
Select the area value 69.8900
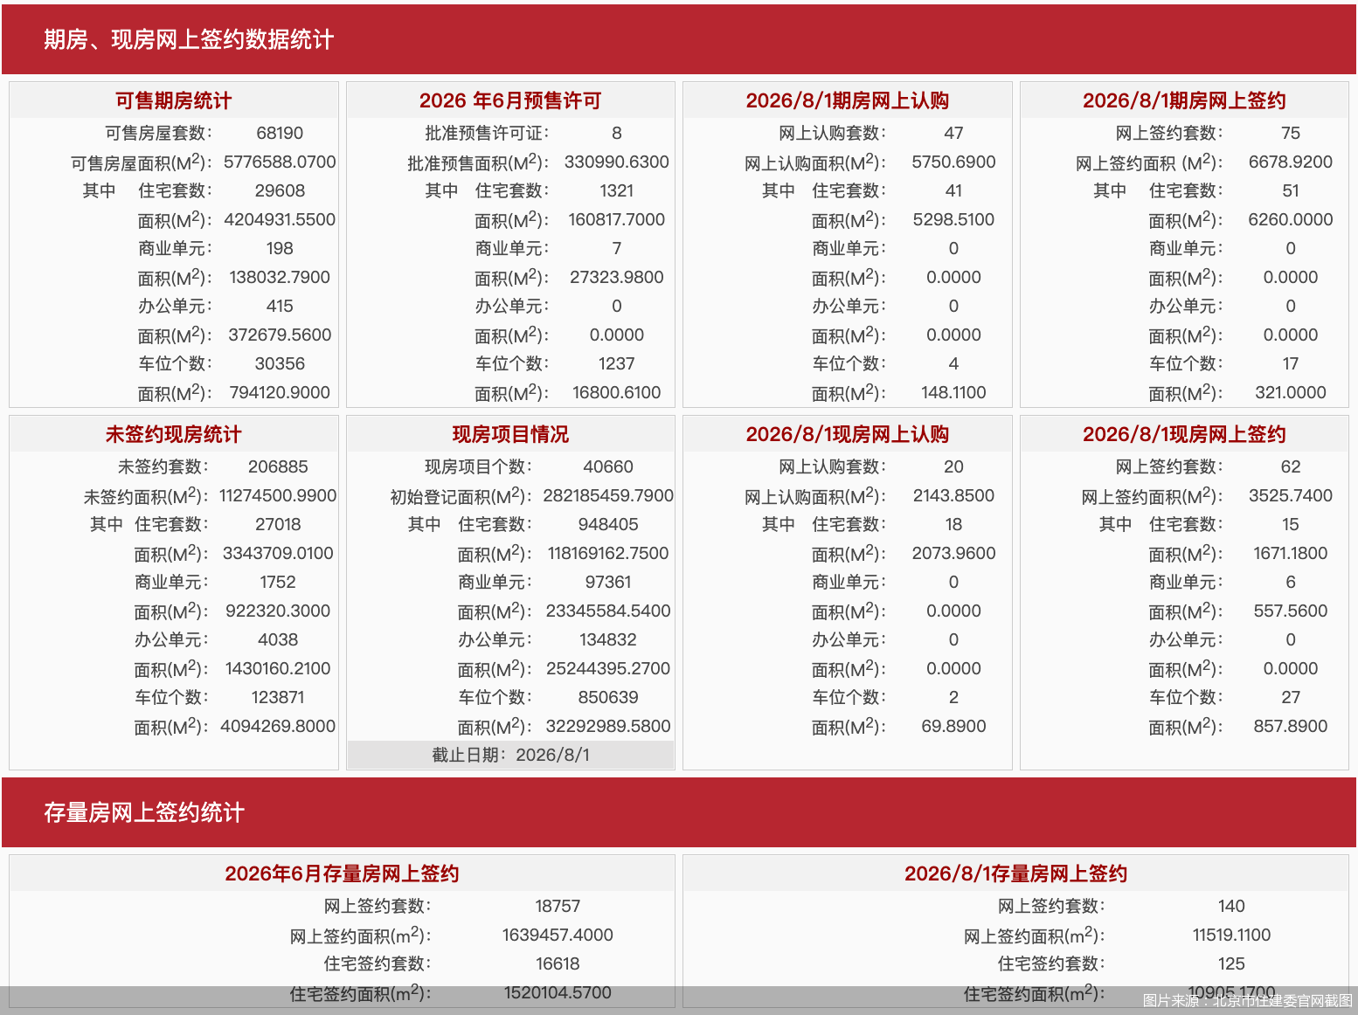(953, 726)
